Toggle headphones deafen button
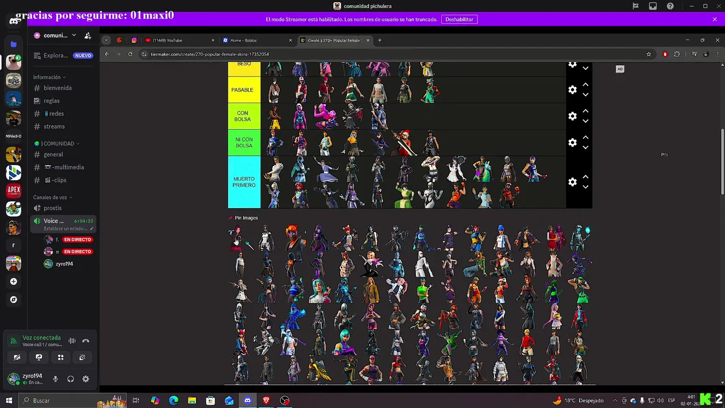This screenshot has width=725, height=408. tap(71, 379)
